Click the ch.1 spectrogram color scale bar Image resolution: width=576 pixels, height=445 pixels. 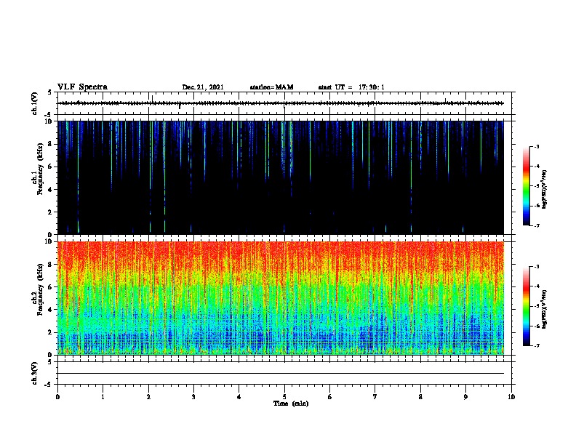point(526,186)
